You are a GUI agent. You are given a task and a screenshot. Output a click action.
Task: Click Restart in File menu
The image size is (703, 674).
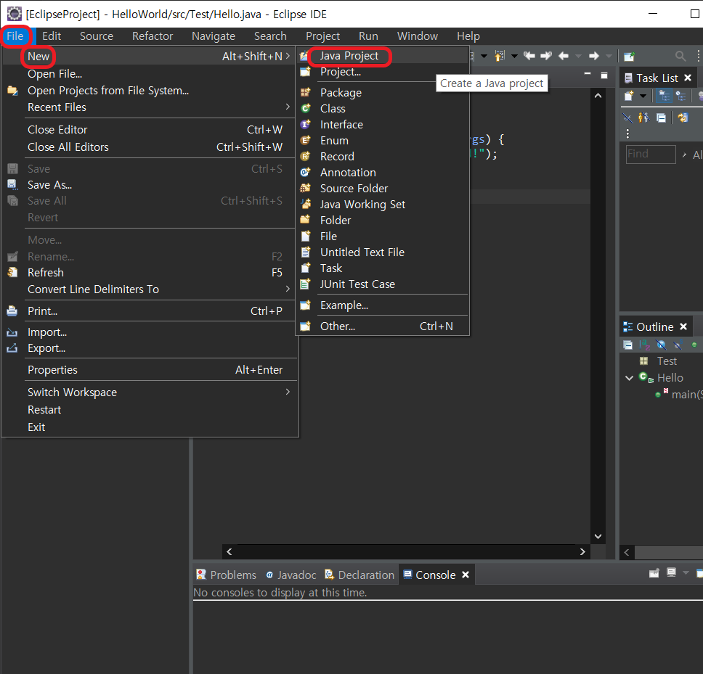pos(150,410)
